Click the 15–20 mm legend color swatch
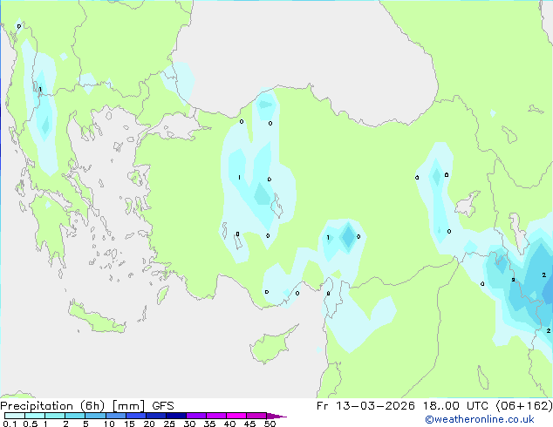Image resolution: width=553 pixels, height=427 pixels. pyautogui.click(x=136, y=416)
